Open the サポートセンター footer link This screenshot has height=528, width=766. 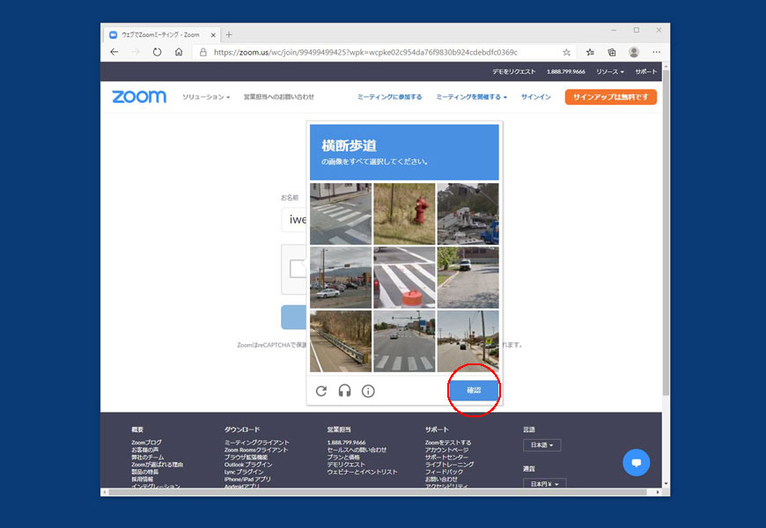(446, 457)
